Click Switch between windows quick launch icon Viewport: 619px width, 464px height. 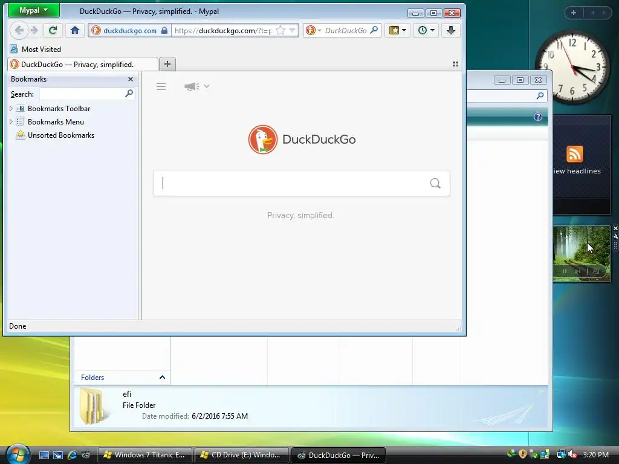tap(58, 455)
